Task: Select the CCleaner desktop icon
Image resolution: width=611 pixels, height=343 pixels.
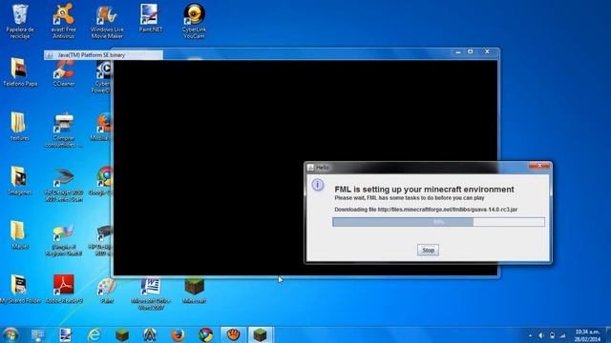Action: [64, 73]
